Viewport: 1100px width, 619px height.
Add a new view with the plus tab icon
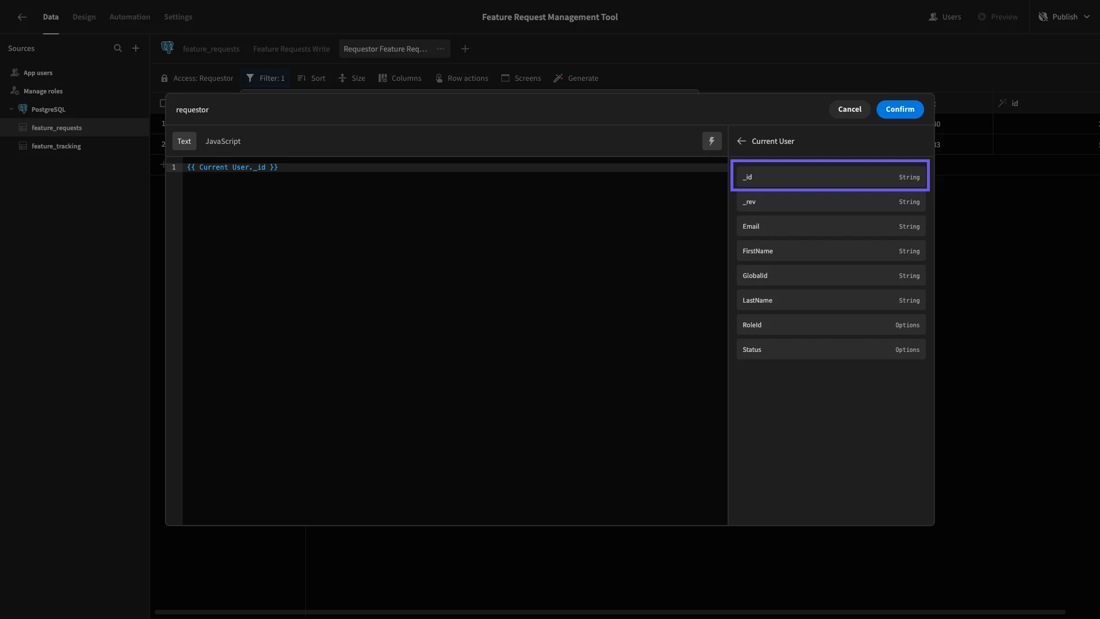click(465, 49)
